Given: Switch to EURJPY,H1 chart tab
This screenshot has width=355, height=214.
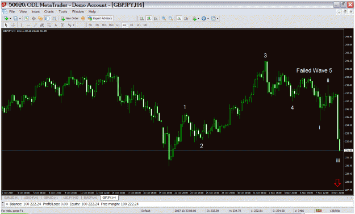Looking at the screenshot, I should [90, 198].
